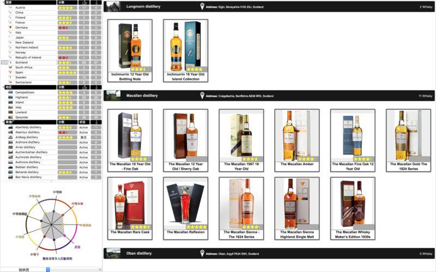The image size is (436, 272).
Task: Click the Longmorn distillery map pin icon
Action: pyautogui.click(x=202, y=7)
